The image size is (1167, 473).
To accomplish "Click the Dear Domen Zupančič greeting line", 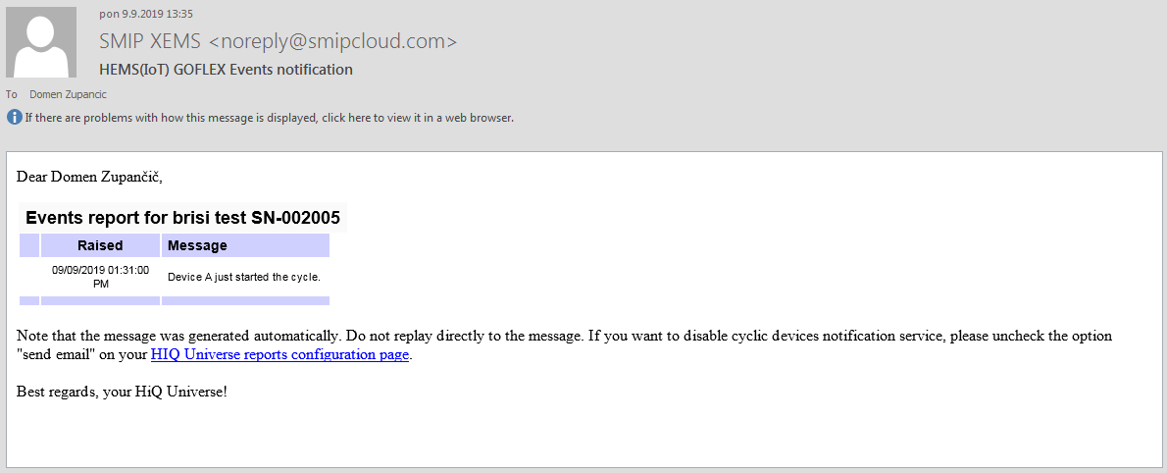I will (90, 178).
